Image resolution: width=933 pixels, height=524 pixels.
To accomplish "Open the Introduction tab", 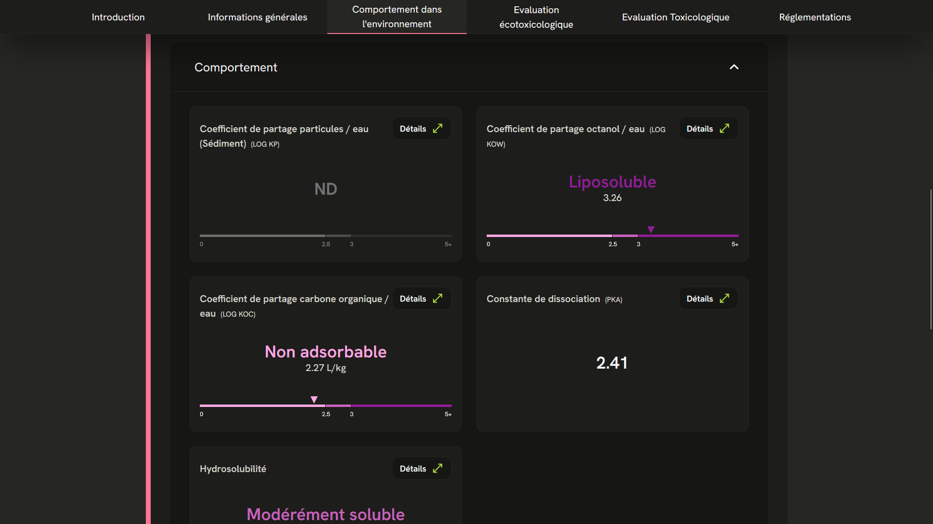I will (118, 17).
